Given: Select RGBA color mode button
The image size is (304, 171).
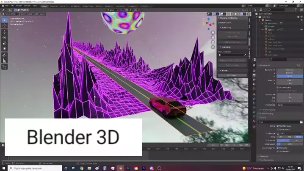Looking at the screenshot, I should coord(298,137).
